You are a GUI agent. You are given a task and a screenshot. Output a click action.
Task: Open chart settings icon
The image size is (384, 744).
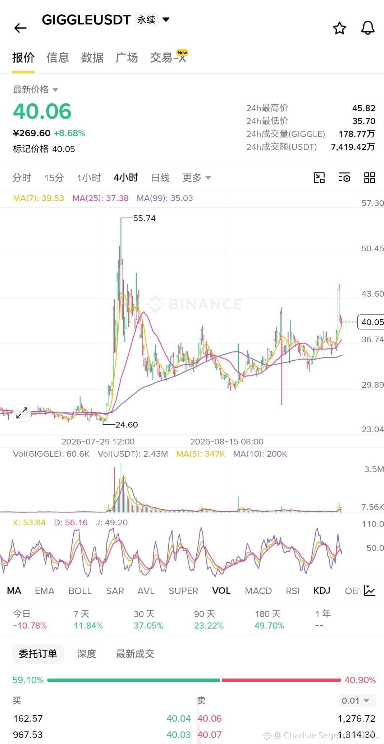point(344,178)
